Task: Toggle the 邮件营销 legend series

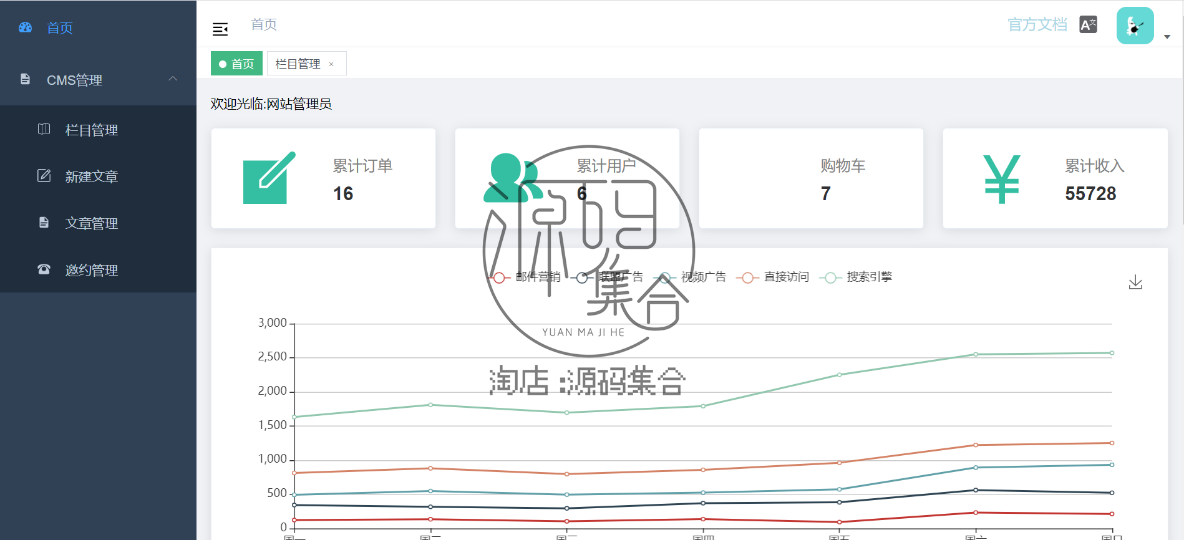Action: (x=524, y=277)
